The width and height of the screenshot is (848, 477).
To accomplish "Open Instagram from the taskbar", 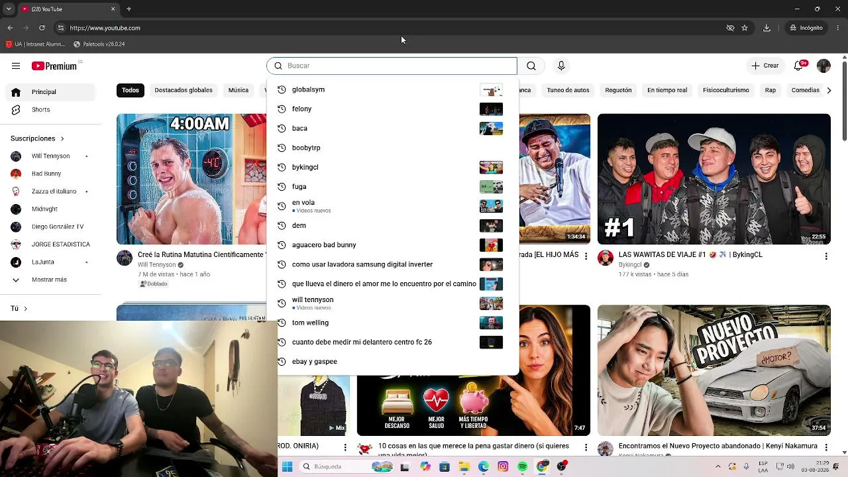I will (503, 467).
